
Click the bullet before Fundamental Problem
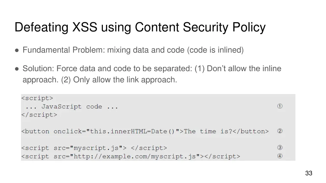click(x=17, y=50)
